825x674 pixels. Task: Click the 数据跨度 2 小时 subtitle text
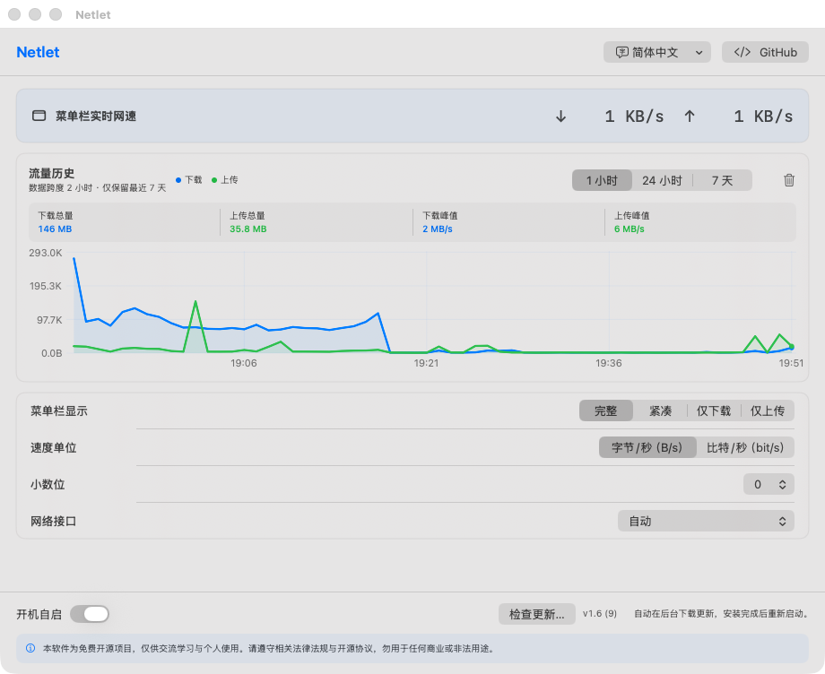(x=98, y=187)
